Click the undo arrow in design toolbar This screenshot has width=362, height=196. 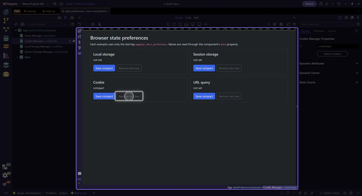[80, 24]
